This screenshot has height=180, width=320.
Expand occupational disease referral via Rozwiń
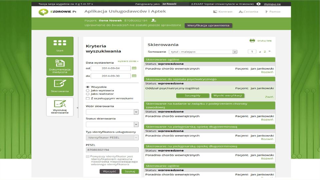click(267, 120)
